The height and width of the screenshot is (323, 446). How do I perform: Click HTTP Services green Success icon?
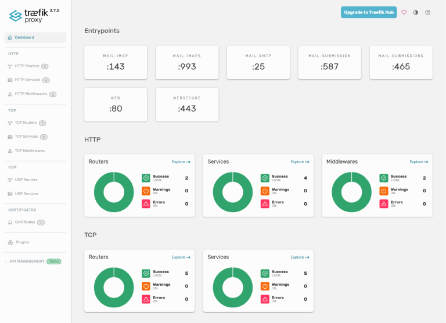265,178
